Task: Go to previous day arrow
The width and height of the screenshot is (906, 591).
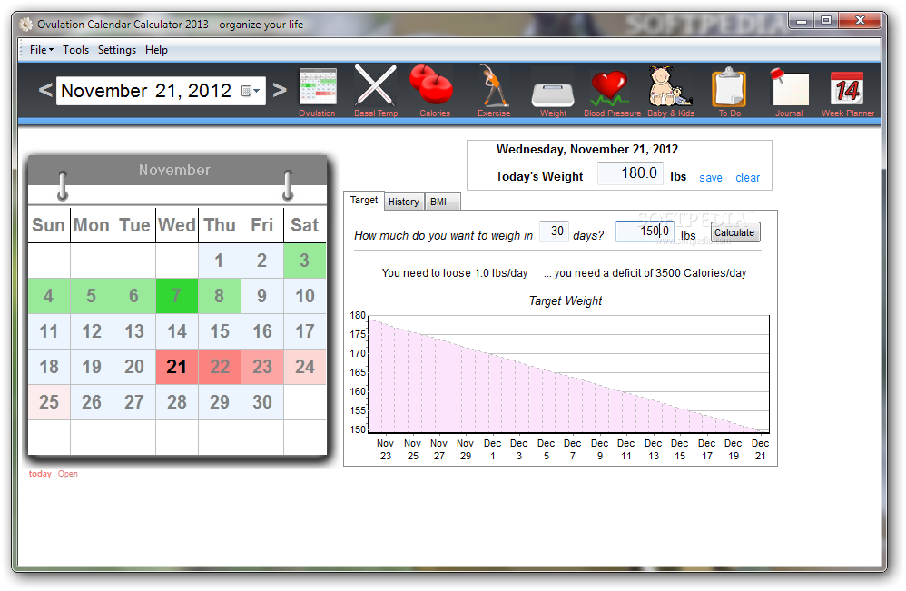Action: pyautogui.click(x=45, y=90)
